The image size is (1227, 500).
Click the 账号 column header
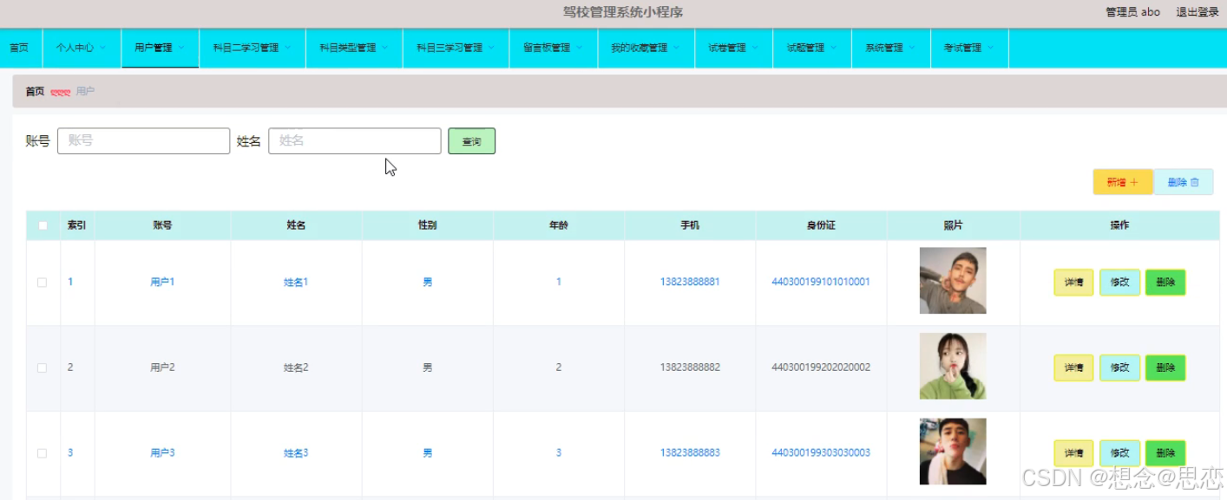(x=162, y=225)
